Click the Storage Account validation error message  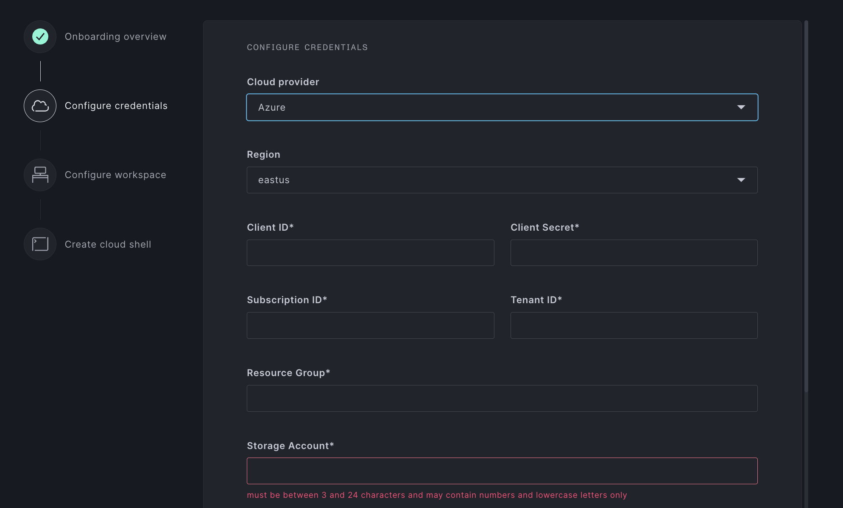pos(436,495)
